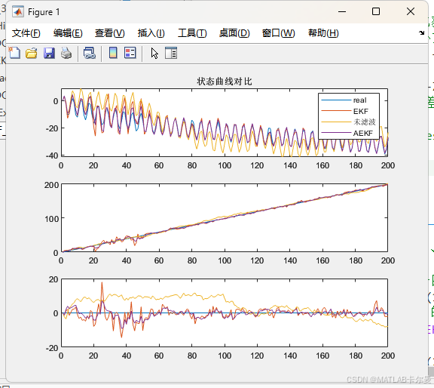The height and width of the screenshot is (388, 434).
Task: Click the New Figure toolbar icon
Action: click(x=14, y=53)
